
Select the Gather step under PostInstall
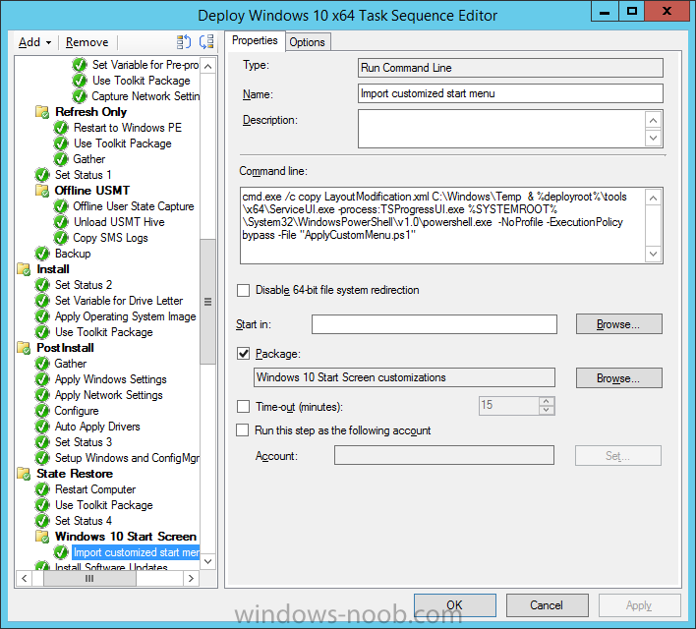point(70,364)
